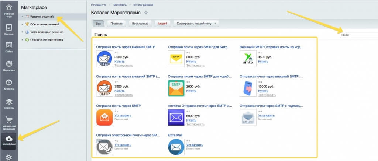Select Установленные решения in the left menu
The height and width of the screenshot is (161, 378).
(x=47, y=32)
